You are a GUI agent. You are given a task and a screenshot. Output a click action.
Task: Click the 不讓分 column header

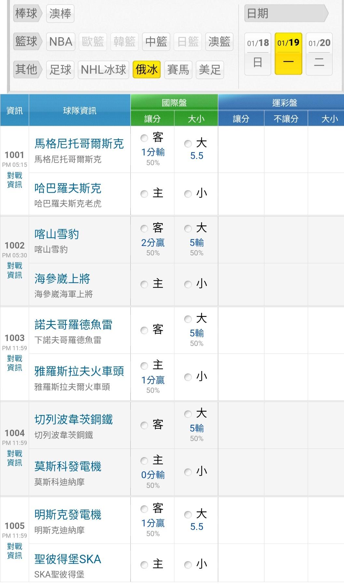286,119
